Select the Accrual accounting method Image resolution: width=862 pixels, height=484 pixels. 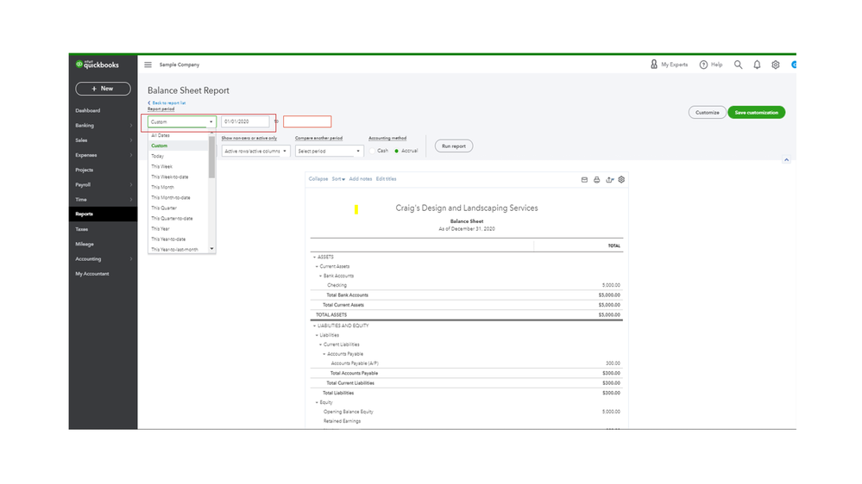click(x=396, y=151)
